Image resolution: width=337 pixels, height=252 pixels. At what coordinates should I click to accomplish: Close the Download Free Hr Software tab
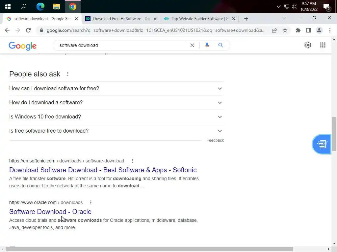(x=155, y=19)
